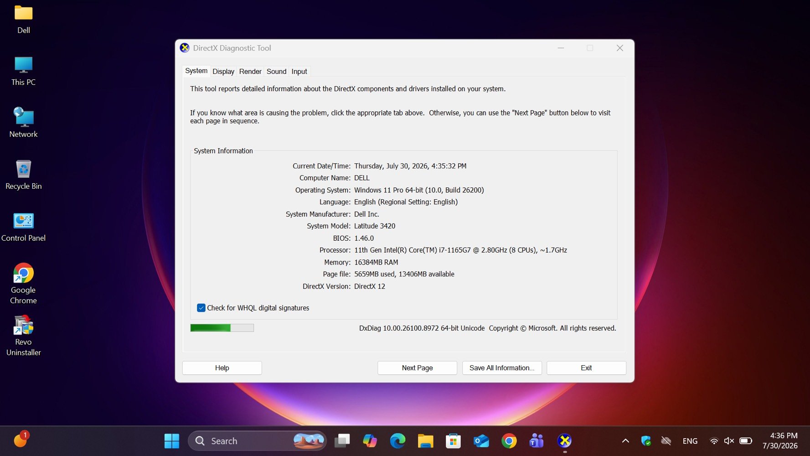Switch to the Render tab

click(x=250, y=72)
